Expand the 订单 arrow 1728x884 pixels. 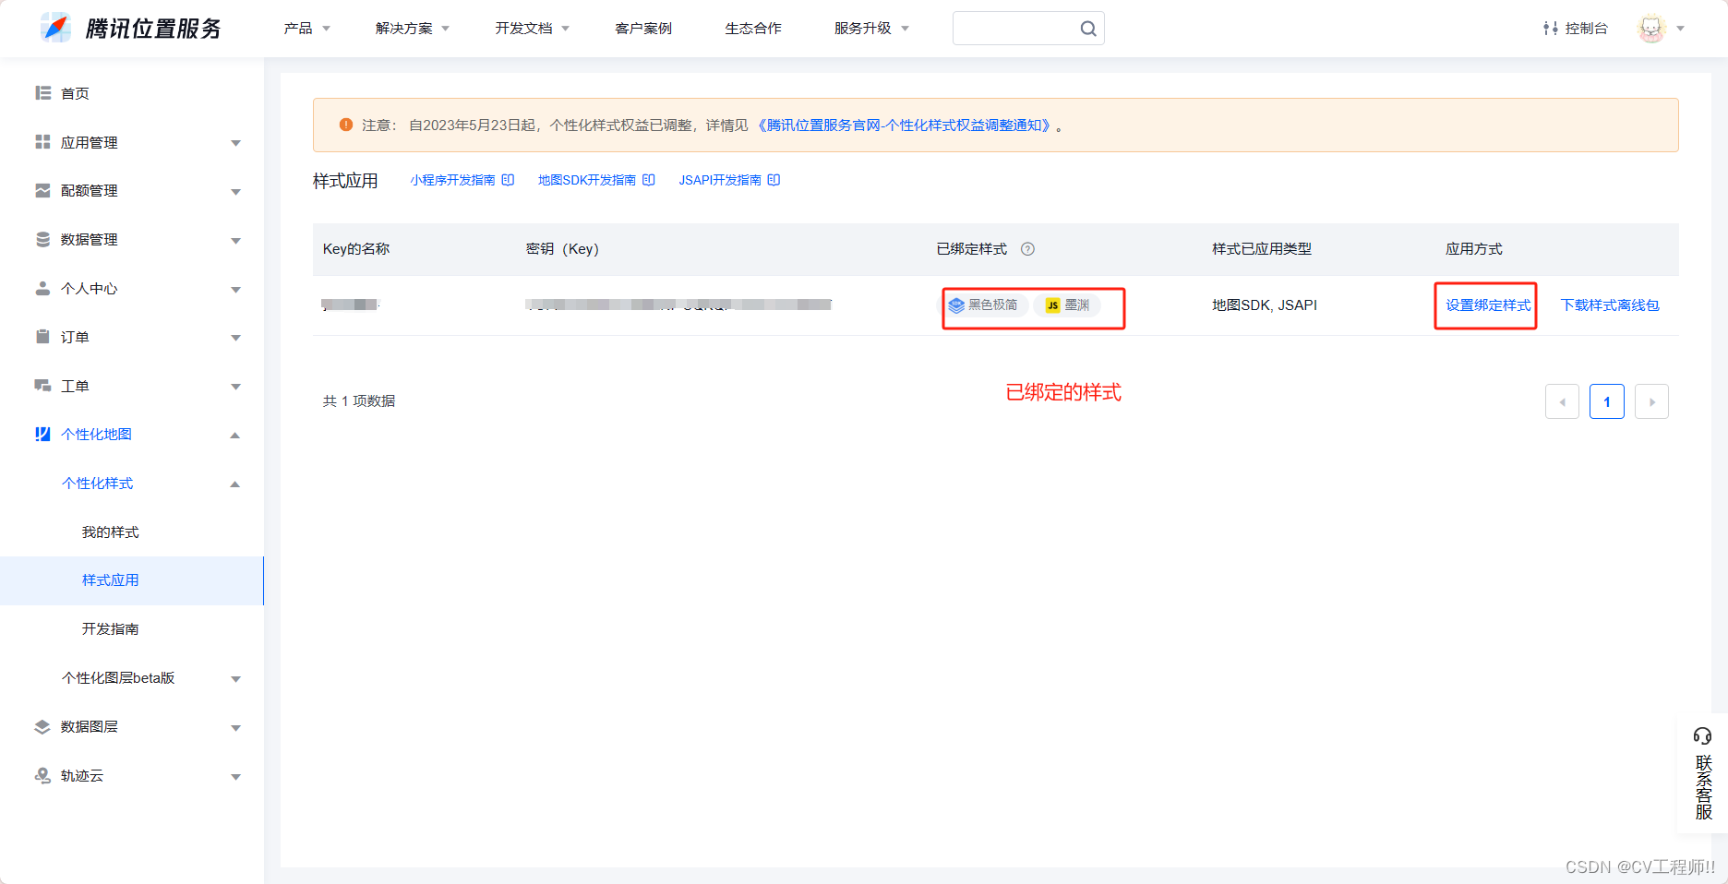[235, 338]
